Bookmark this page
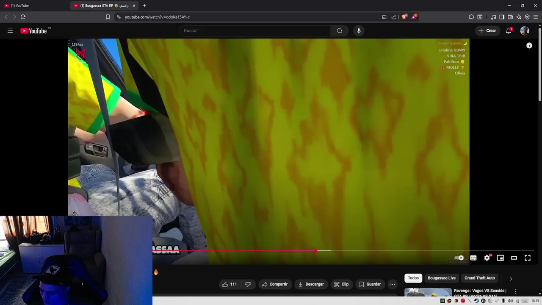This screenshot has width=542, height=305. point(108,17)
